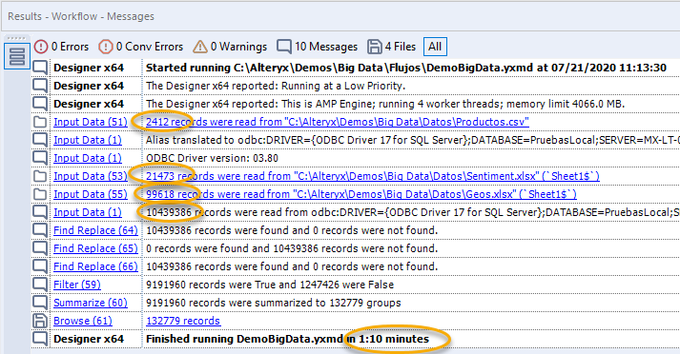Screen dimensions: 680x354
Task: Click the Files save-disk icon in filter bar
Action: (x=374, y=47)
